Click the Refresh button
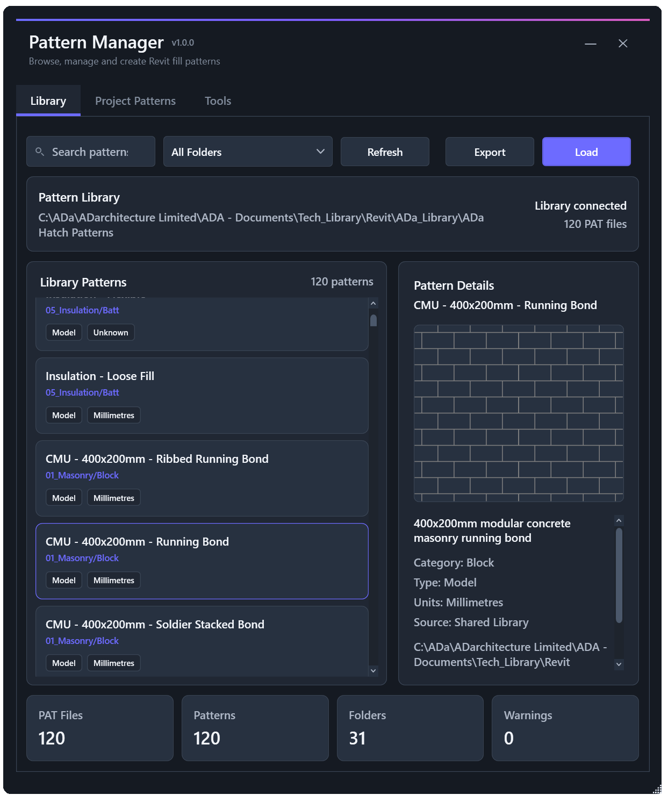 [x=385, y=152]
